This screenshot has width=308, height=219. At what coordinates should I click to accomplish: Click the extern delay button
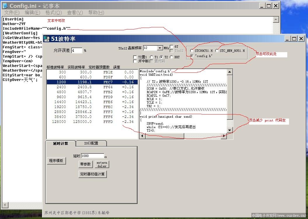pyautogui.click(x=102, y=164)
